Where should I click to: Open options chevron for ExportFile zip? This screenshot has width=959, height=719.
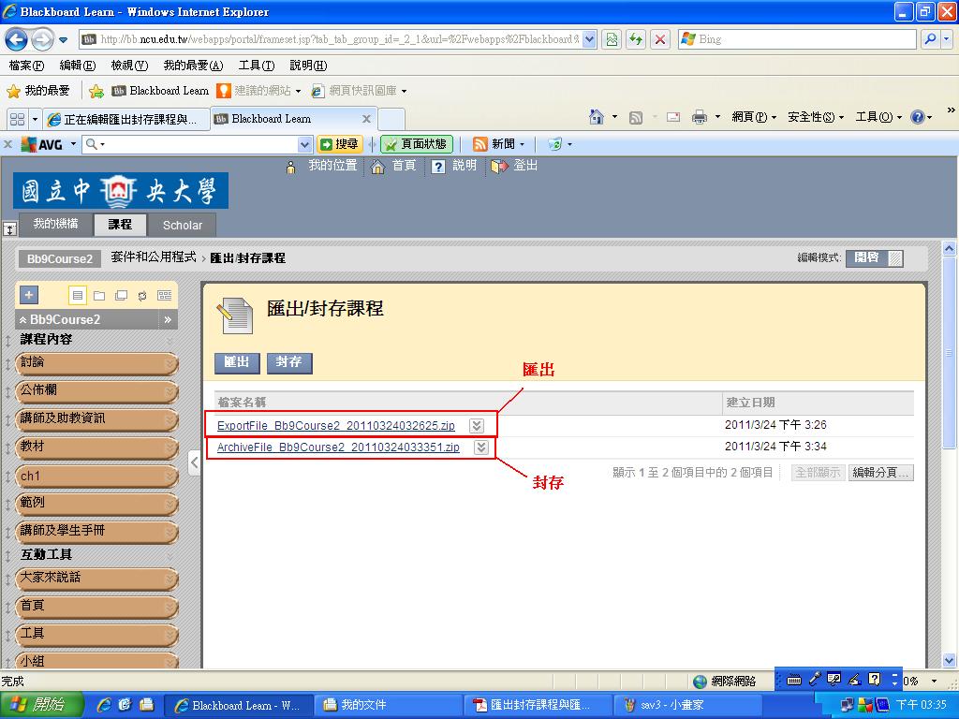(x=476, y=426)
